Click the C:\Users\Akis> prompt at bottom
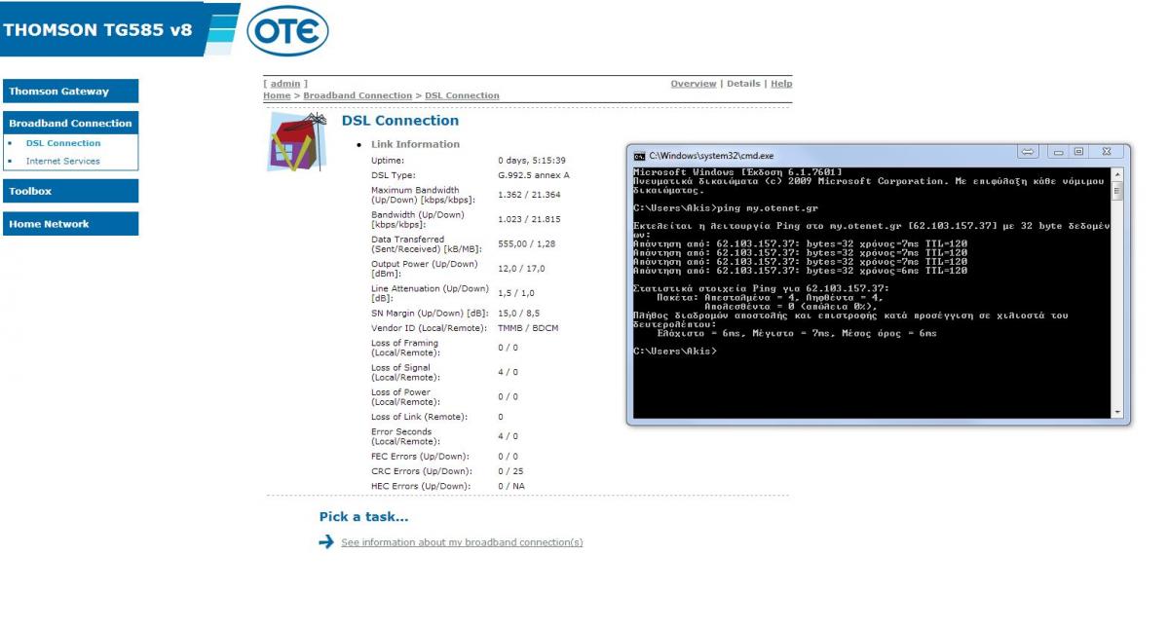The image size is (1169, 630). pyautogui.click(x=674, y=351)
